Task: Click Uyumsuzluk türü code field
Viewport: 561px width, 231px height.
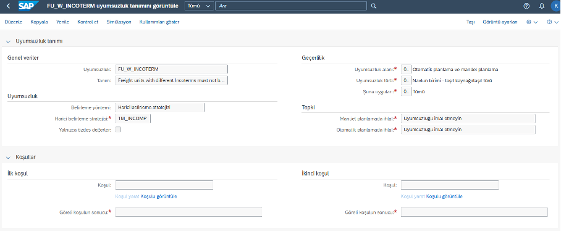Action: 406,80
